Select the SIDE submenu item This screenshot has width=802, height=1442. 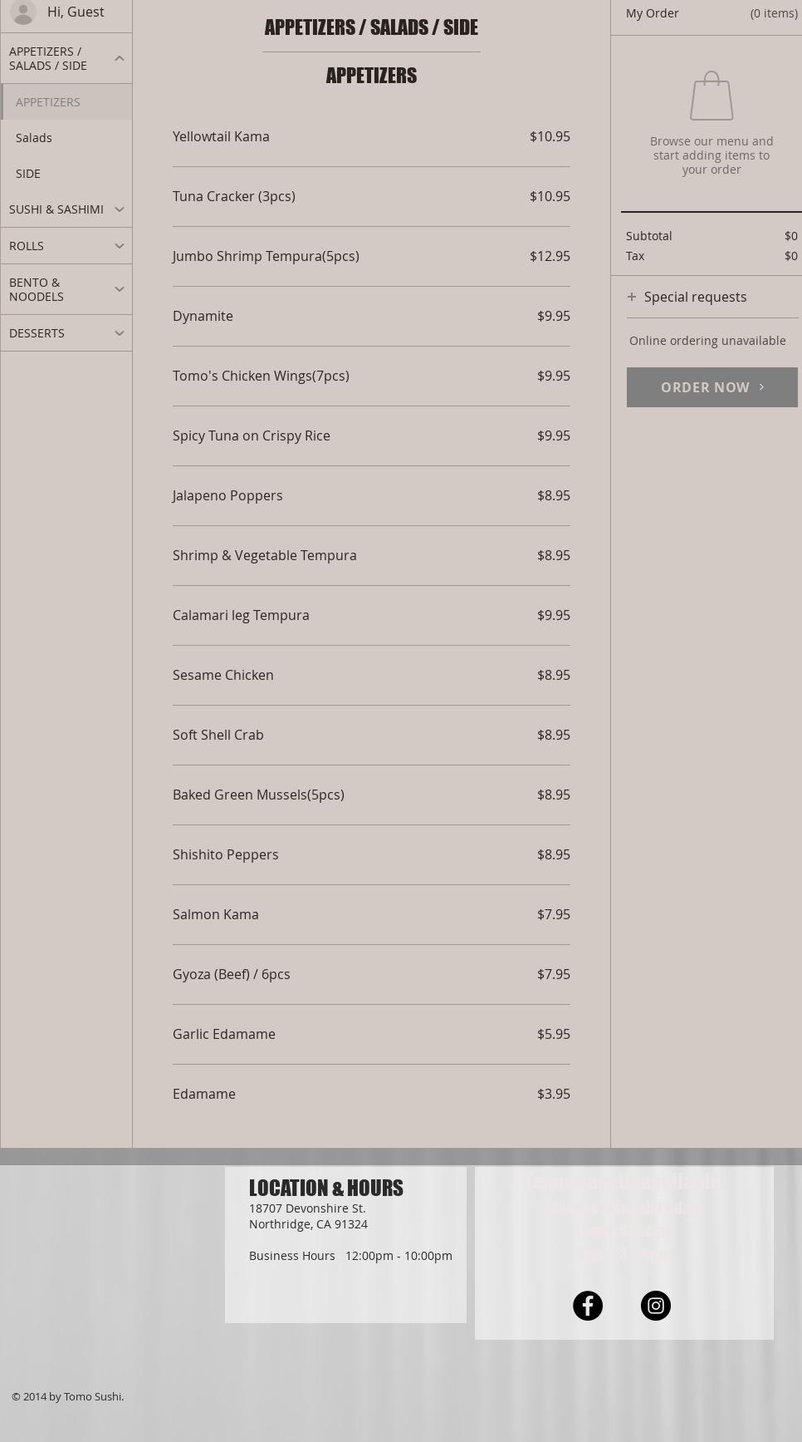click(28, 174)
